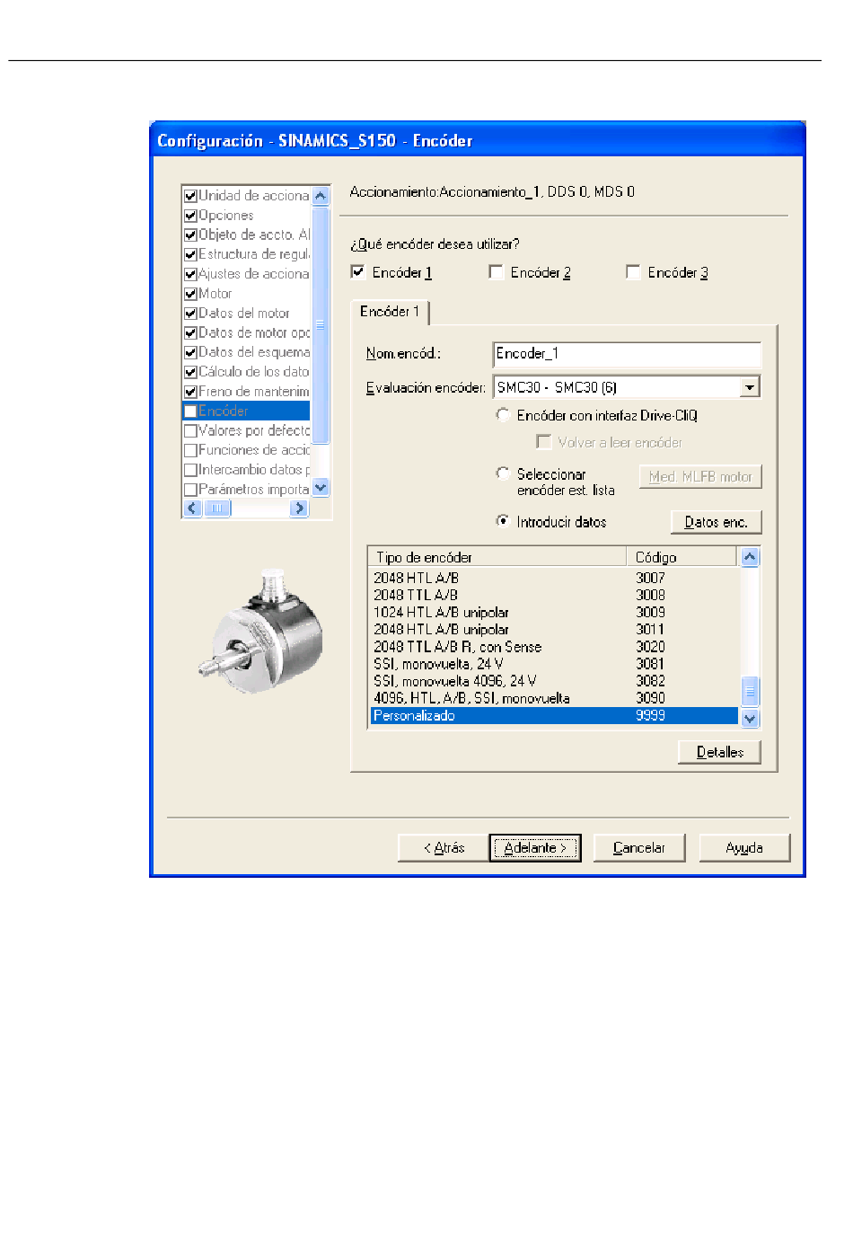Select the Personalizado 9999 row
This screenshot has height=1256, width=853.
click(554, 716)
